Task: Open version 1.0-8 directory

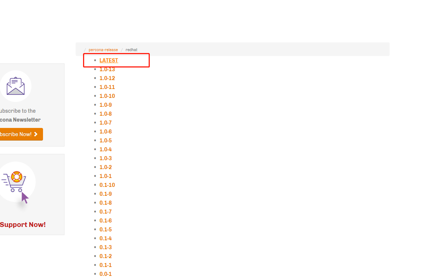Action: (106, 114)
